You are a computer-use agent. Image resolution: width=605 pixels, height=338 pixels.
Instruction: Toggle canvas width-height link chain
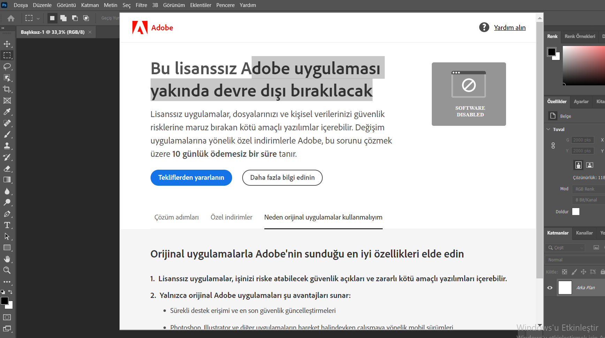553,145
